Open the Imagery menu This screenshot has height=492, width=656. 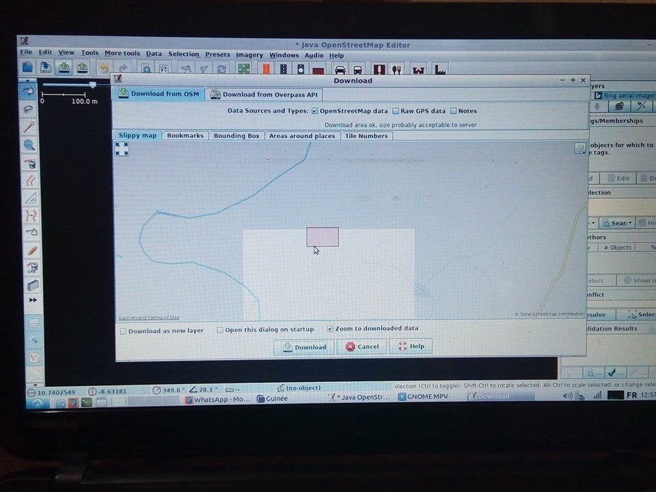tap(249, 55)
